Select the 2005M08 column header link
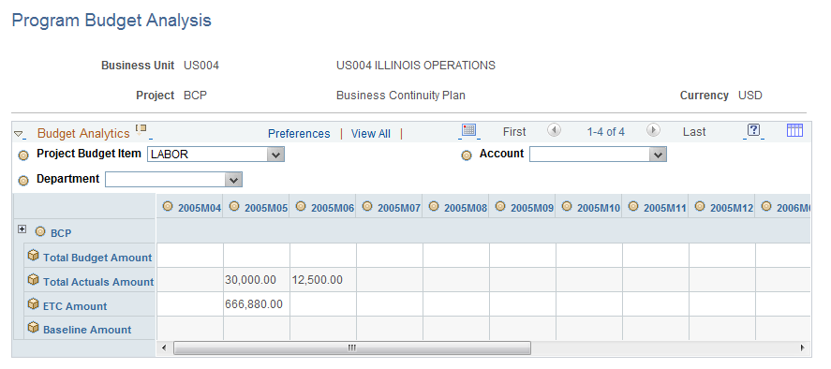 (466, 208)
